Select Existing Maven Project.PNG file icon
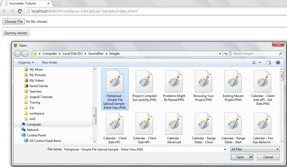Image resolution: width=287 pixels, height=167 pixels. pos(233,81)
